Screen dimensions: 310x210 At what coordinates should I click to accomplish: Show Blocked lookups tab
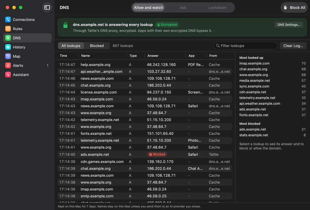pos(97,46)
